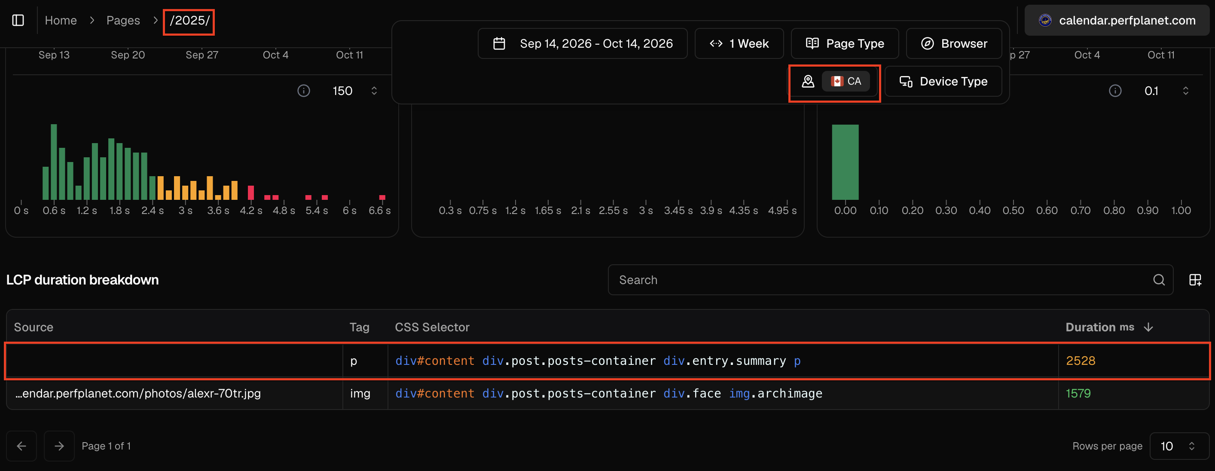
Task: Click the search magnifier icon
Action: tap(1159, 280)
